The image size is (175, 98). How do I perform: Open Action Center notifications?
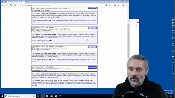171,96
